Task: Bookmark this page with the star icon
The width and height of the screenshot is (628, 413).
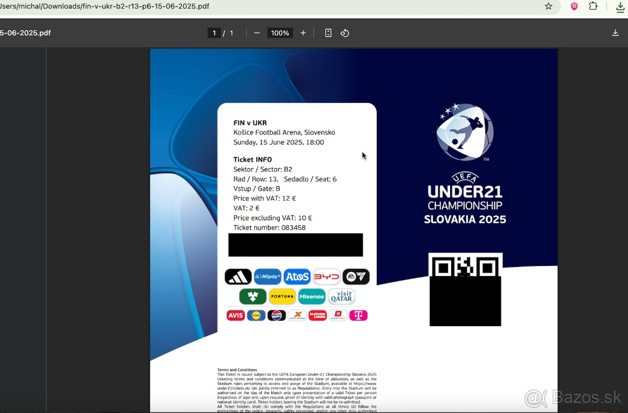Action: coord(548,6)
